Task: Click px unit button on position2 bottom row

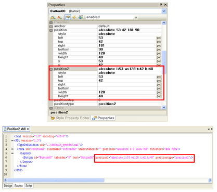Action: (159, 88)
